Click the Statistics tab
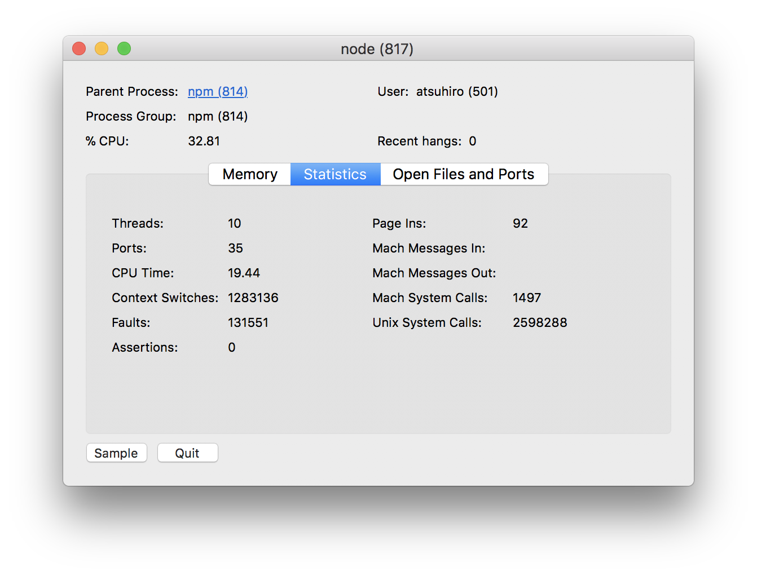 coord(335,174)
